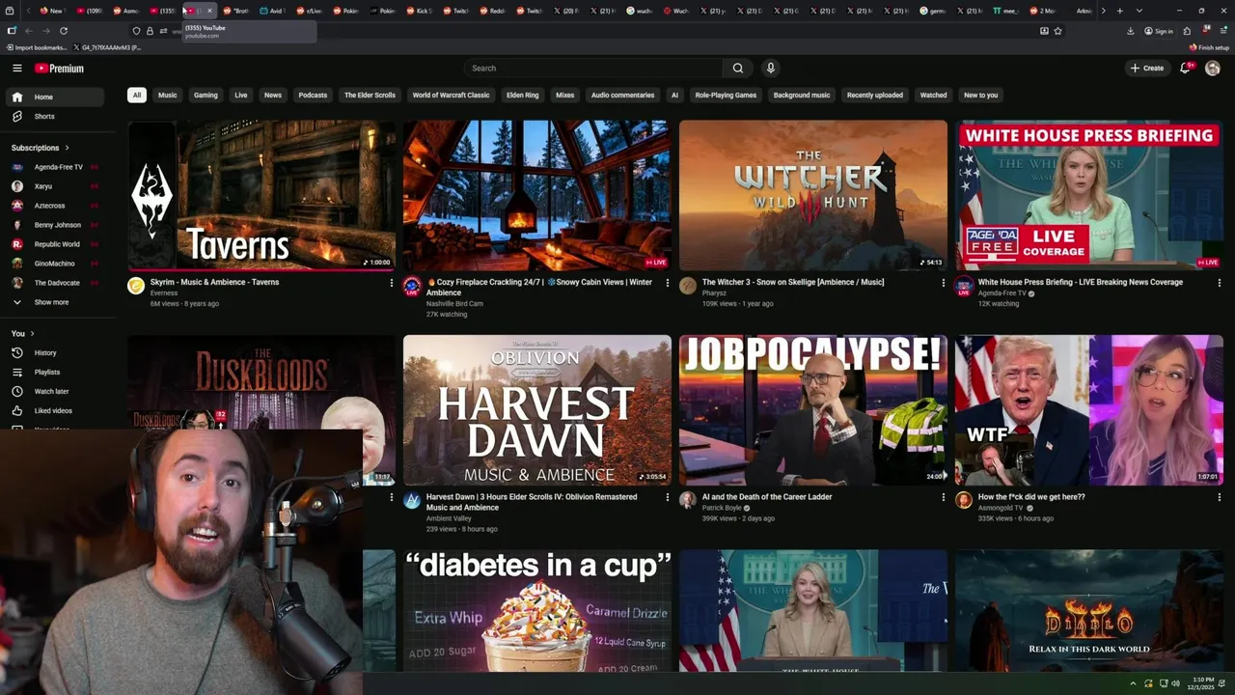
Task: Expand the You section header
Action: [x=23, y=333]
